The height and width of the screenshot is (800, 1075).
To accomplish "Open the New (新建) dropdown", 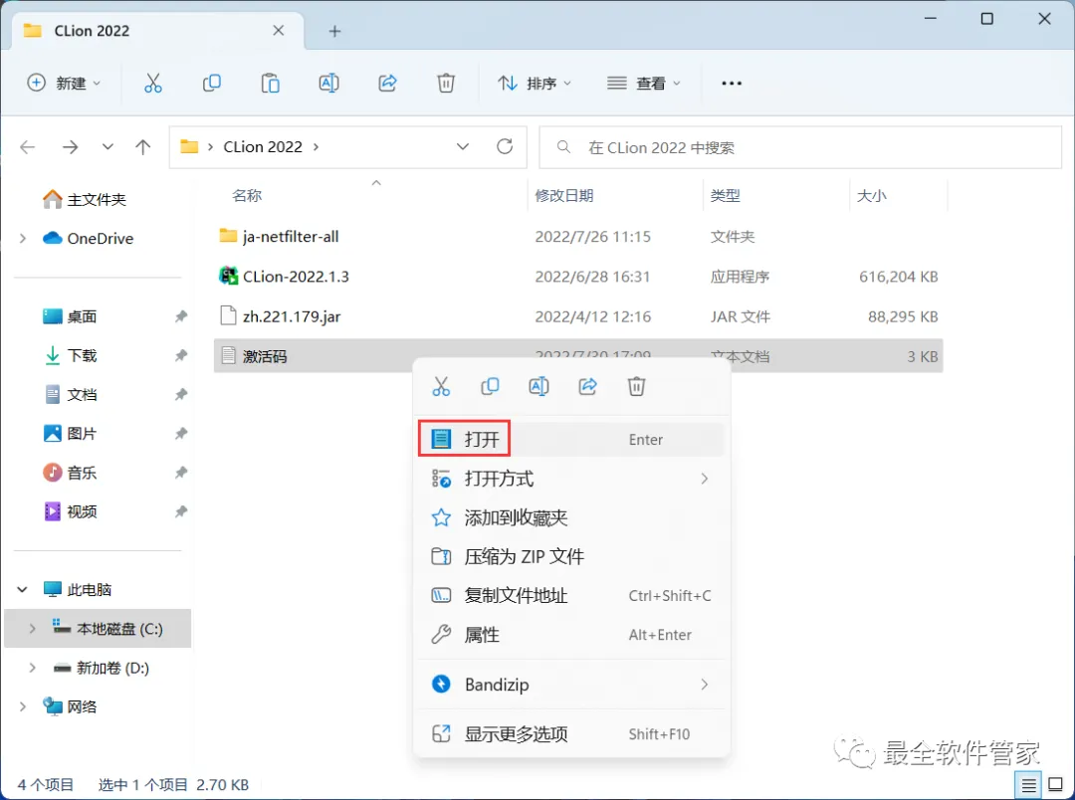I will 64,83.
